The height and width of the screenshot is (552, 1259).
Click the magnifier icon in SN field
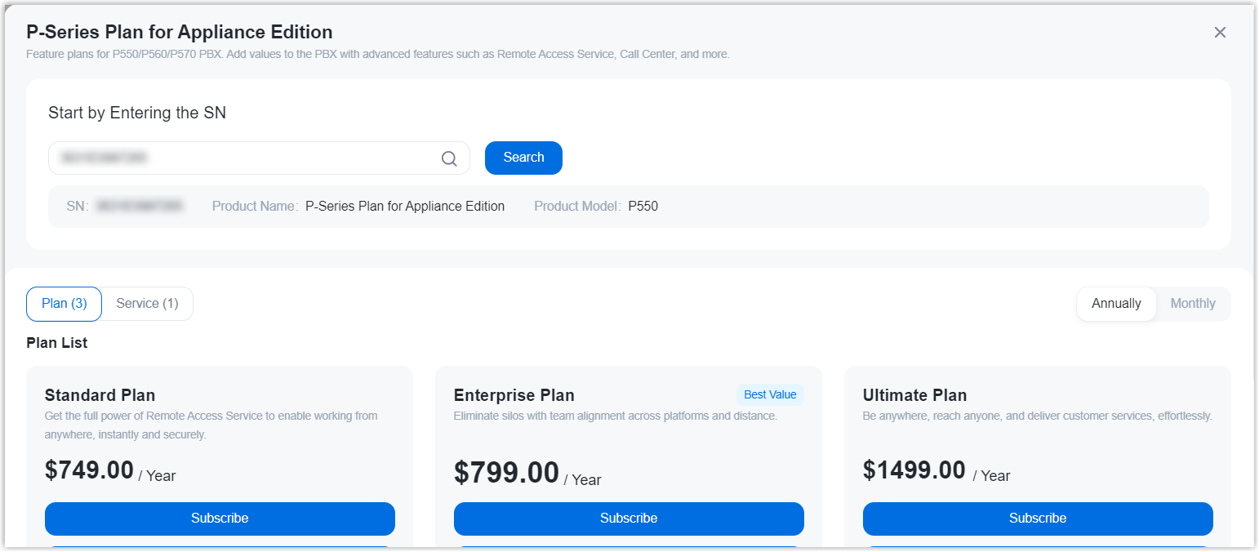coord(449,158)
